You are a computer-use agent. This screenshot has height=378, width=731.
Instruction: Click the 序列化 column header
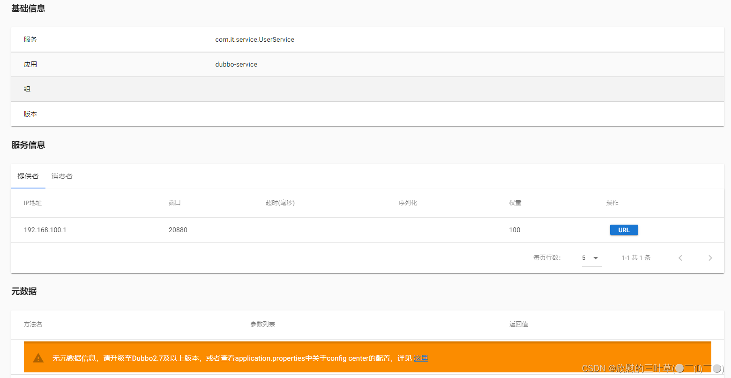pos(408,203)
